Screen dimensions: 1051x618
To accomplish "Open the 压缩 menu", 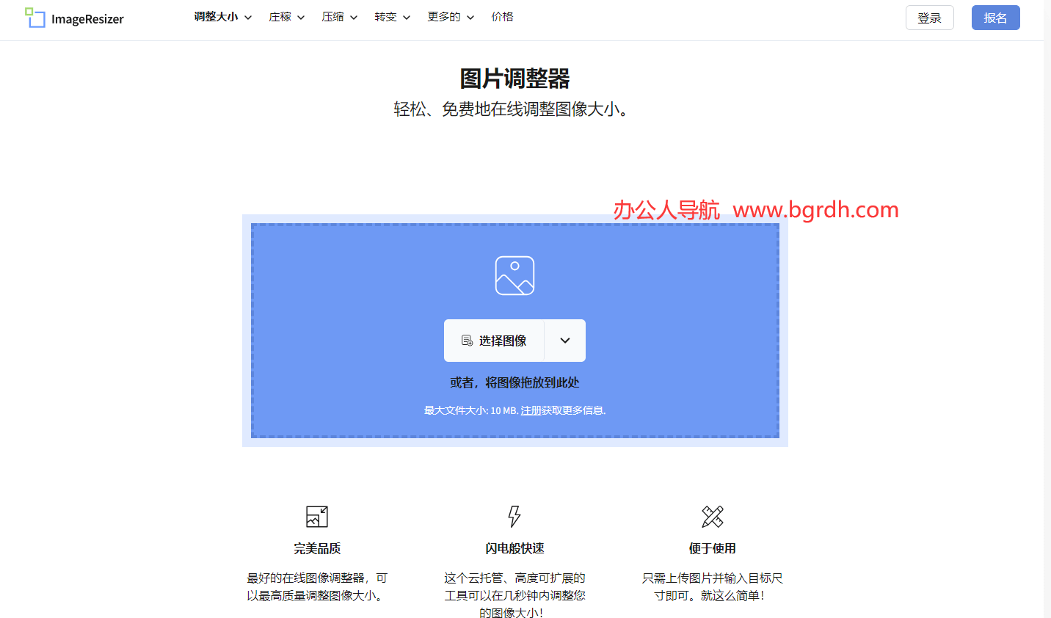I will point(333,16).
